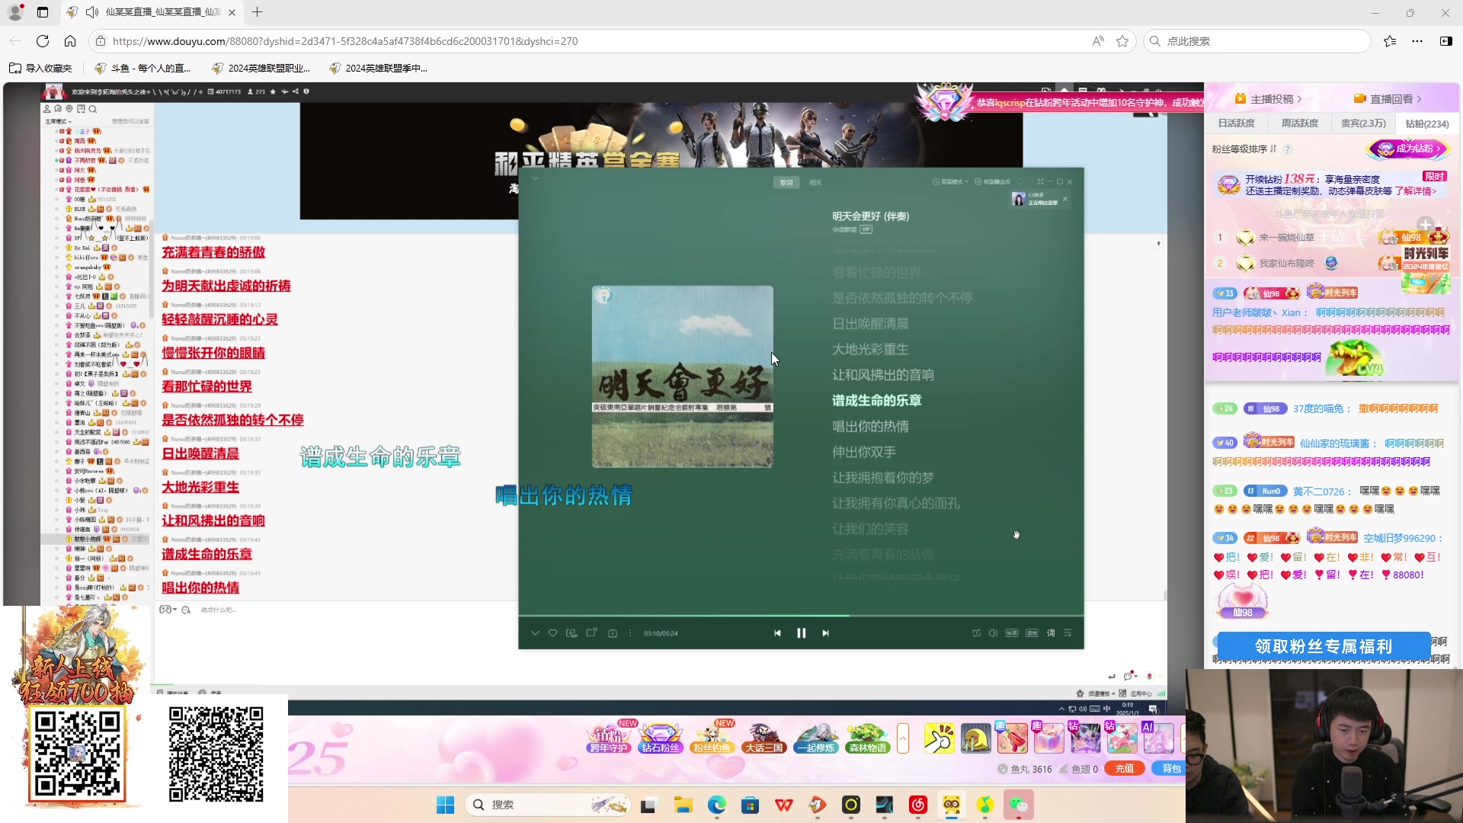Viewport: 1463px width, 823px height.
Task: Click the help question mark by 粉丝等级排序
Action: point(1288,149)
